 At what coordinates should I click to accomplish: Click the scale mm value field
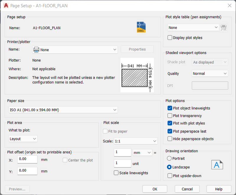coord(122,153)
